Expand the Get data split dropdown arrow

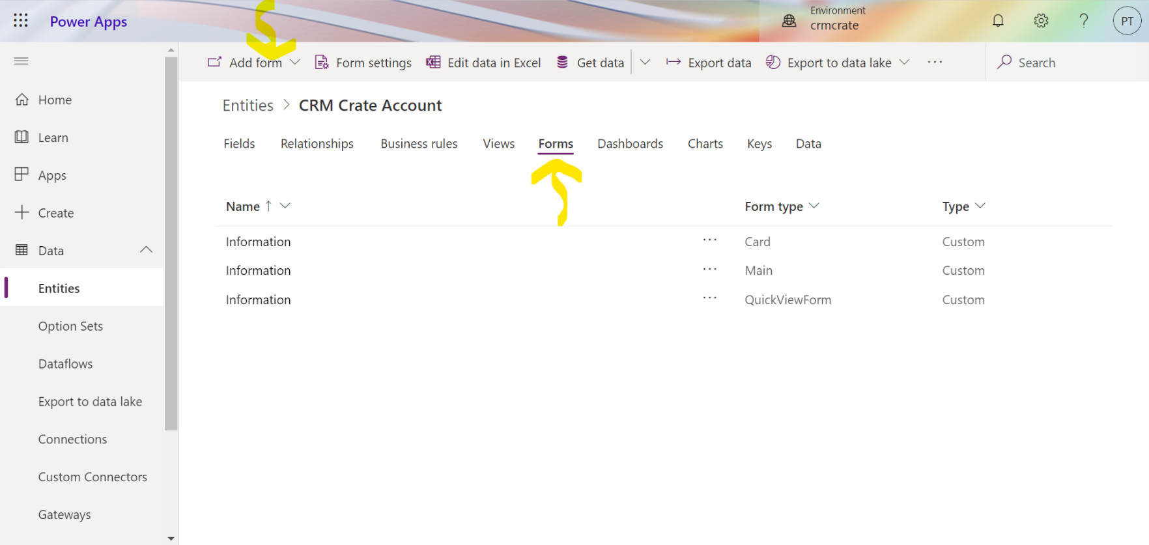coord(645,62)
